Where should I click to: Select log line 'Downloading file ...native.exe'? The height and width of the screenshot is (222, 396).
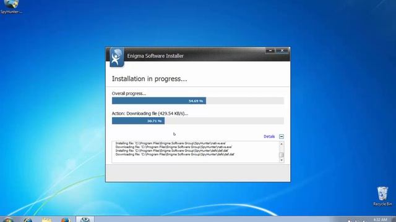174,147
